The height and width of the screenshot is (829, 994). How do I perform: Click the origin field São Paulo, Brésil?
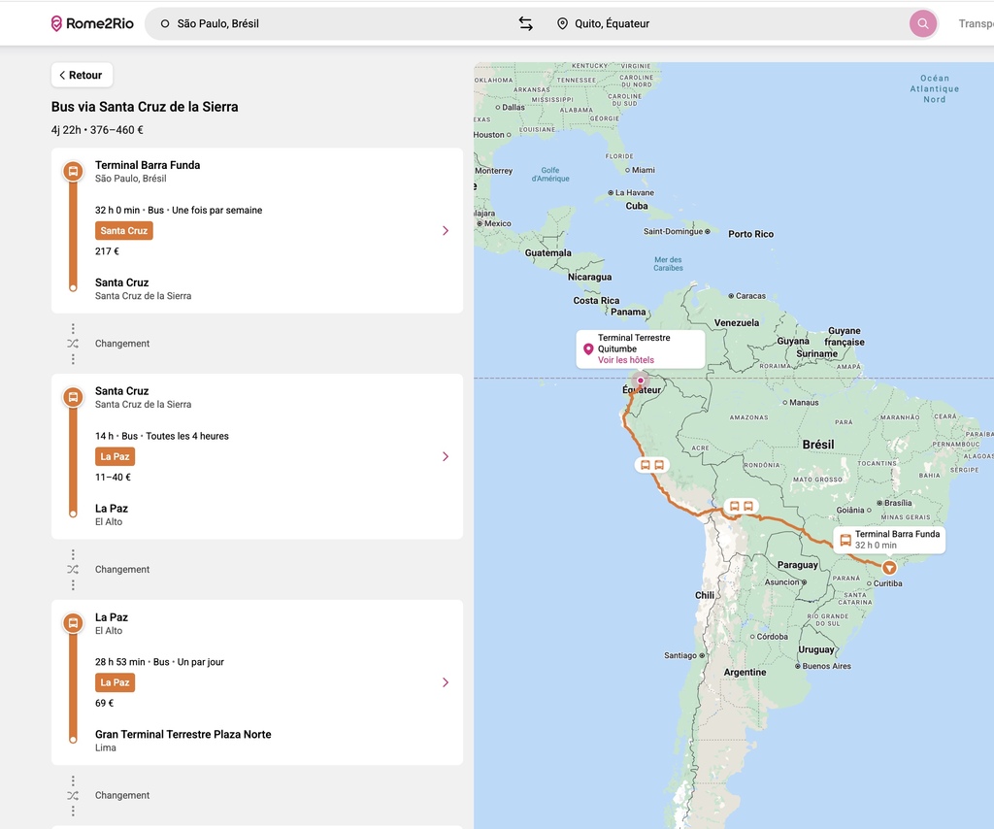[x=330, y=23]
